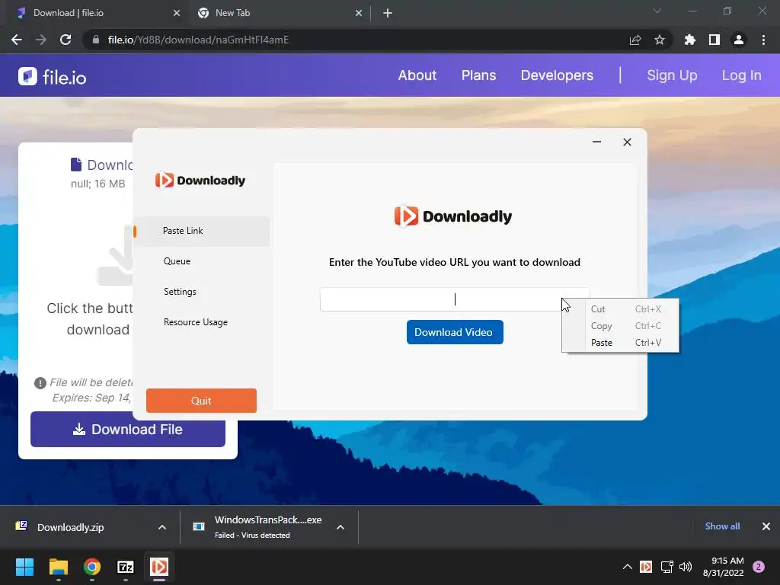Open the volume control in tray
The image size is (780, 585).
tap(686, 567)
